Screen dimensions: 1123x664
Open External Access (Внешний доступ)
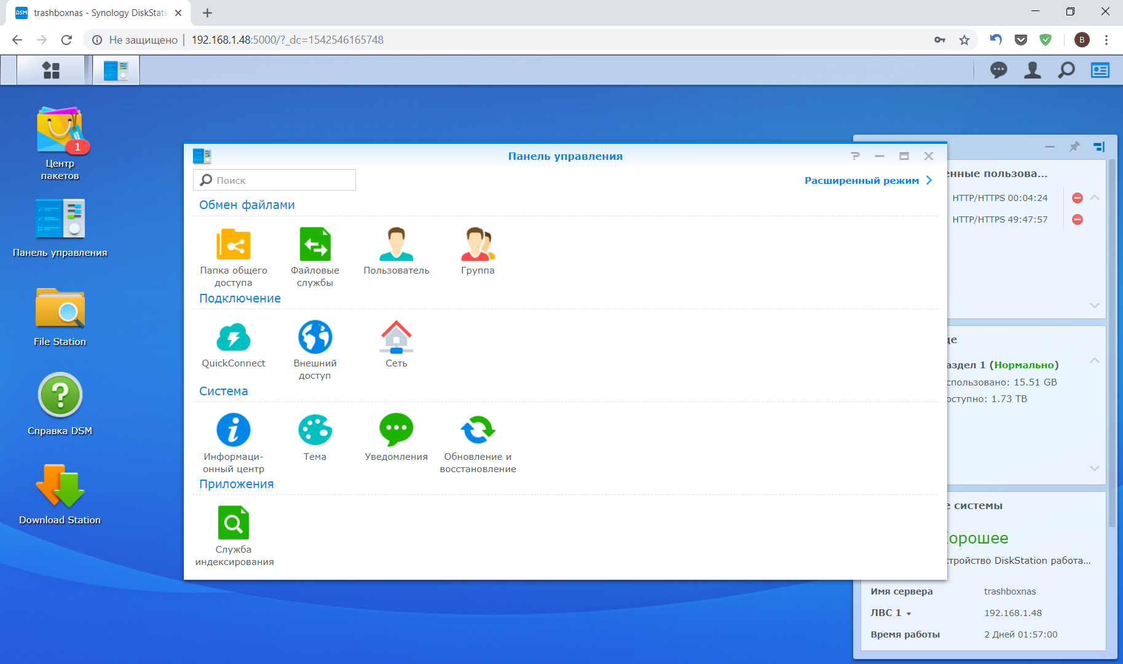point(315,350)
